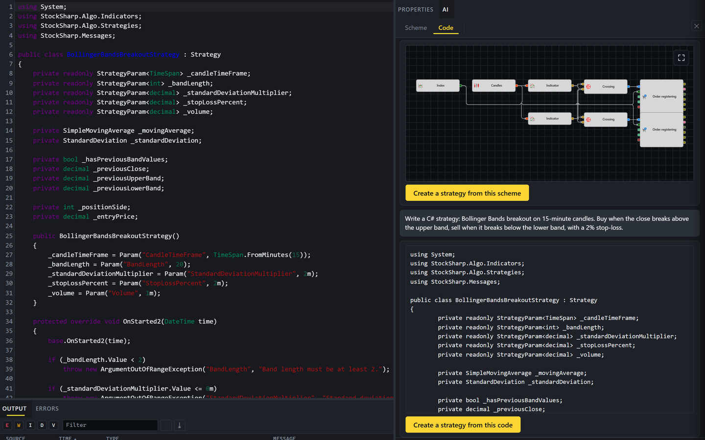Select the upper Crossing node
The height and width of the screenshot is (440, 705).
(x=606, y=87)
